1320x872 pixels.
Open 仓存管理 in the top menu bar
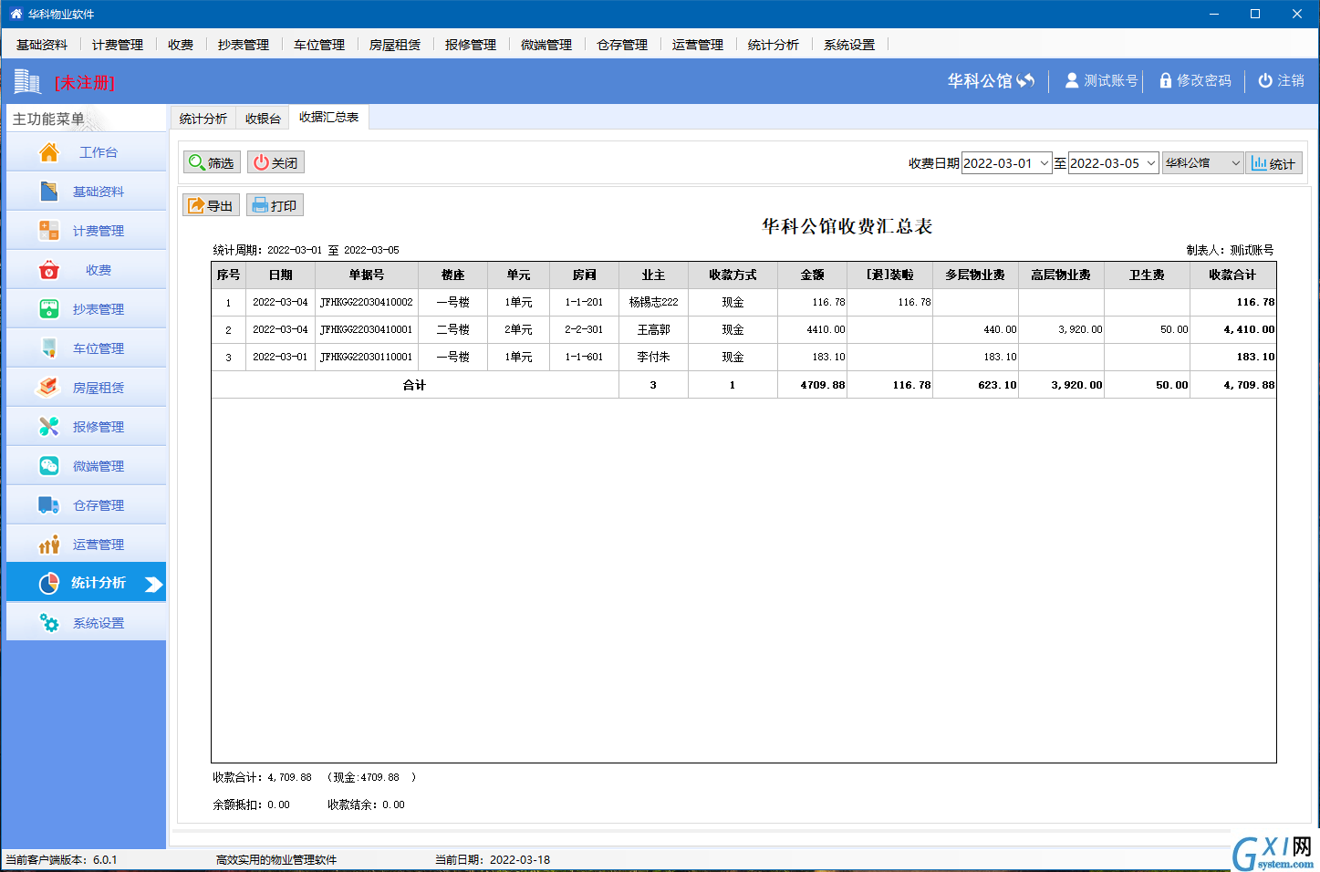point(622,45)
